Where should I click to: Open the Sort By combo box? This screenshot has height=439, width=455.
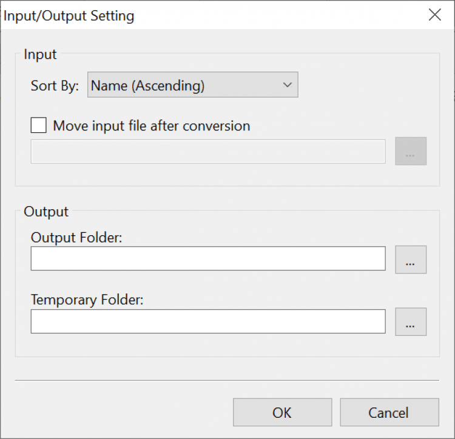pyautogui.click(x=193, y=85)
